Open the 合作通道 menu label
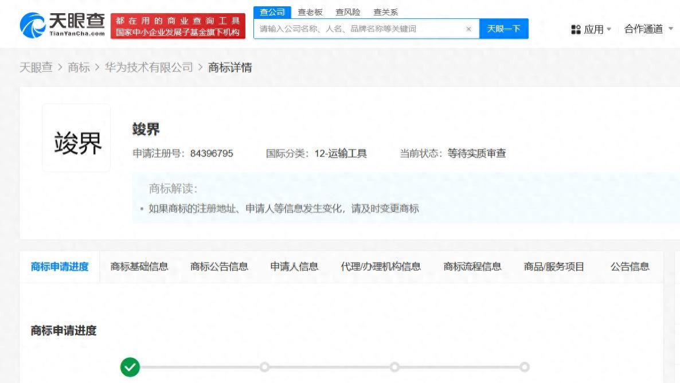This screenshot has height=383, width=680. (643, 29)
